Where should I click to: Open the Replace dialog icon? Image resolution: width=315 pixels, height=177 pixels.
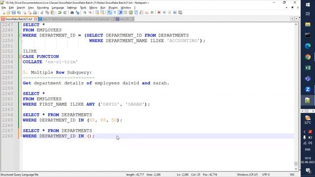[x=77, y=13]
